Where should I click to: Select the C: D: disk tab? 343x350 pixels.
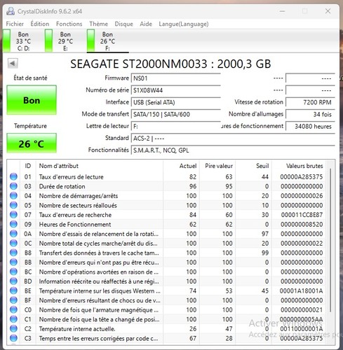pos(20,41)
